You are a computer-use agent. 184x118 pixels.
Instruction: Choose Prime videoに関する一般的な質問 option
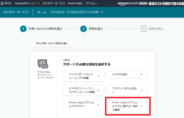click(x=127, y=106)
